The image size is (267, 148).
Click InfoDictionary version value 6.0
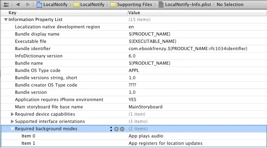(132, 56)
